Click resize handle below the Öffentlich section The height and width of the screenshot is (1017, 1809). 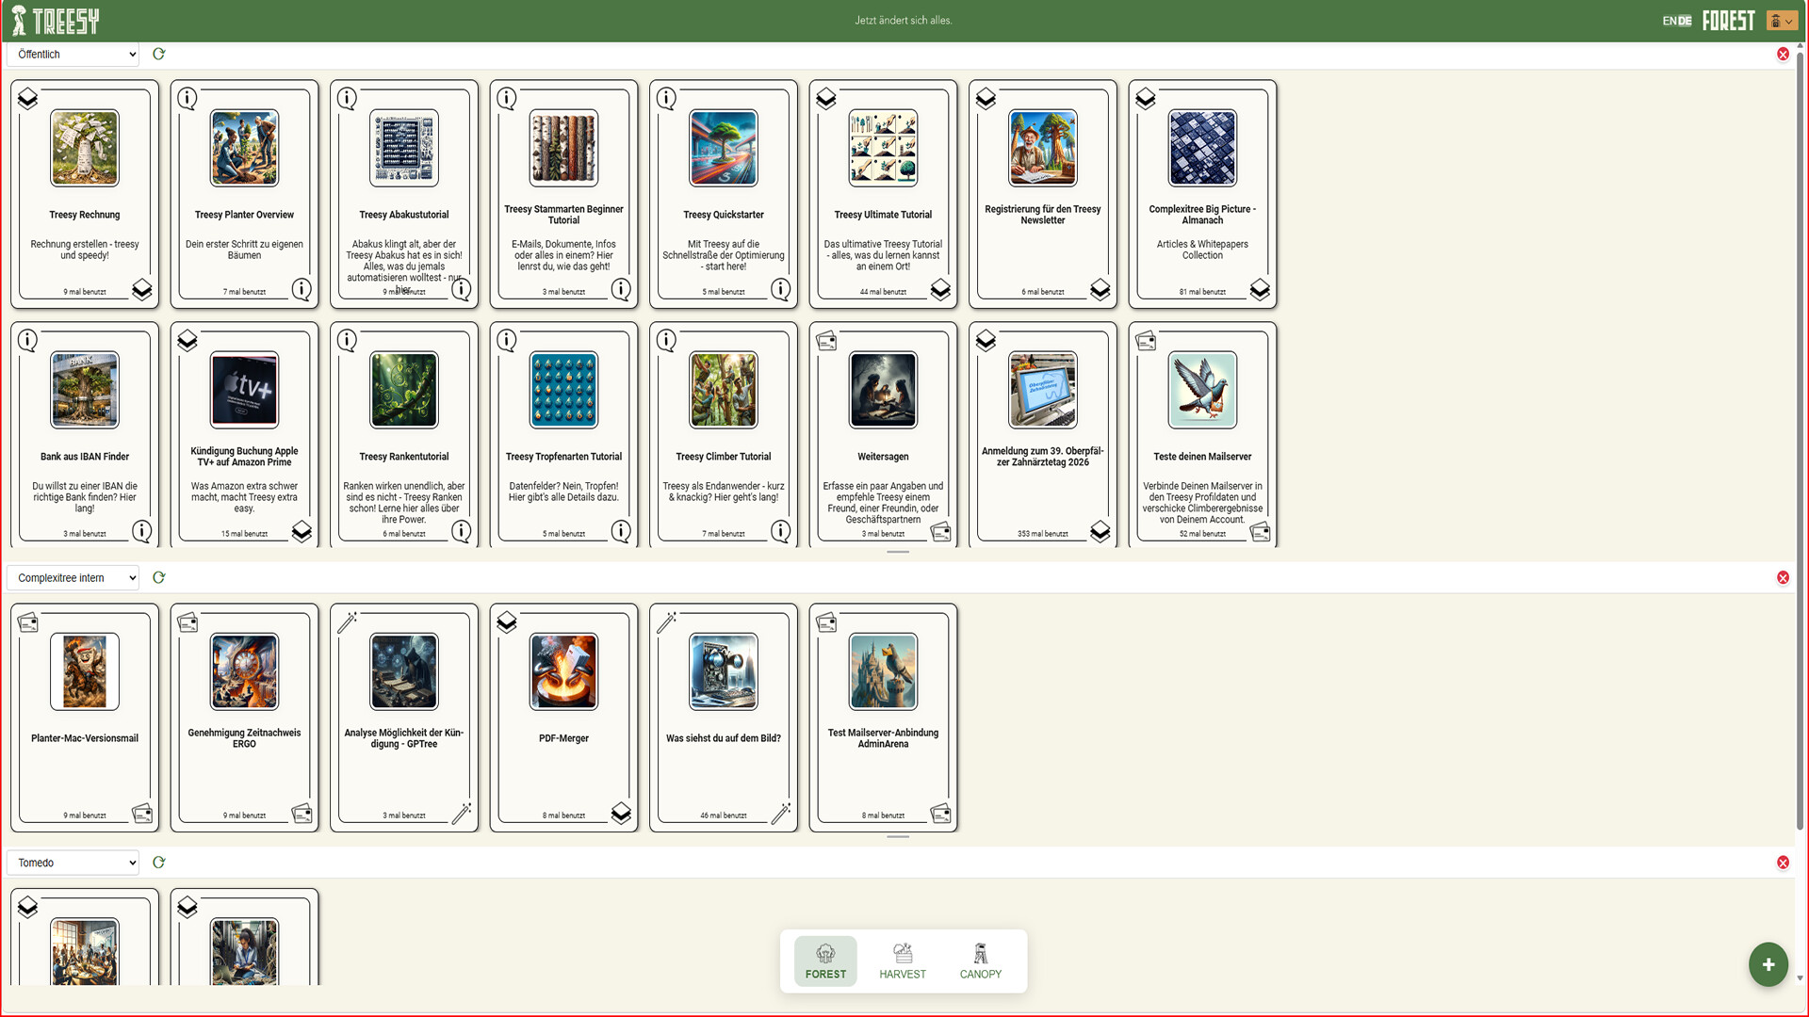[x=898, y=552]
